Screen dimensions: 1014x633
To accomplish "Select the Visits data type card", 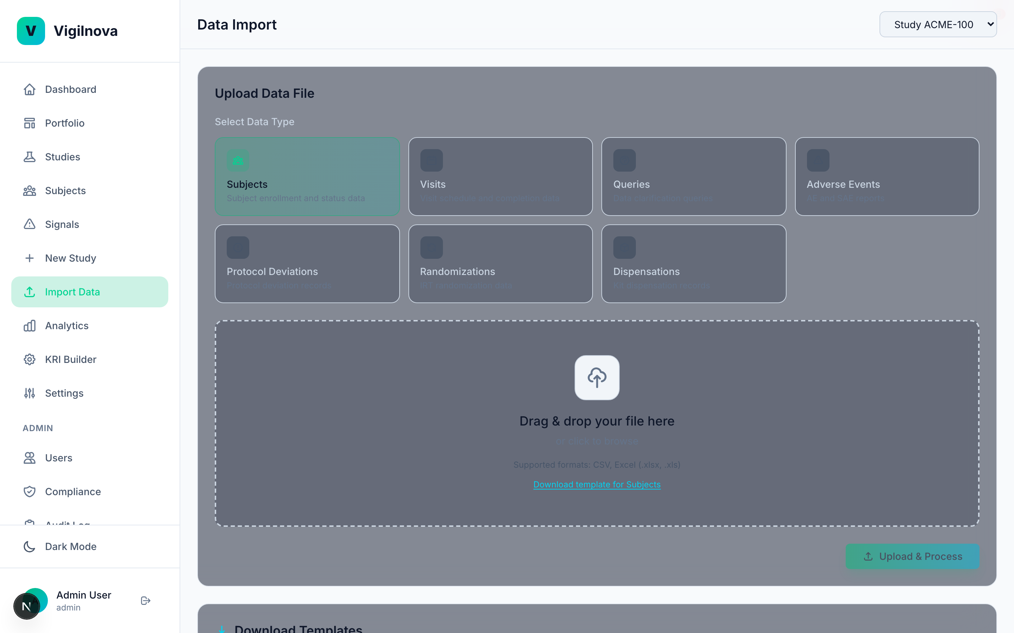I will coord(500,177).
